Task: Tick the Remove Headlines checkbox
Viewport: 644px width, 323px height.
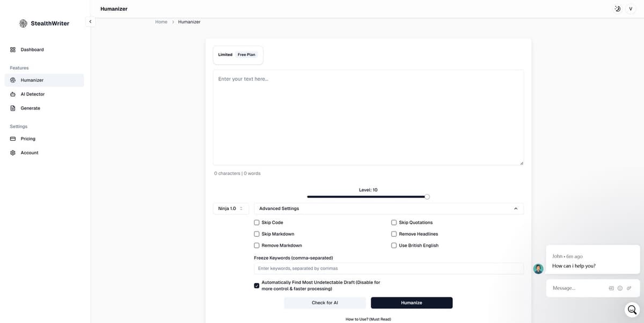Action: click(394, 234)
